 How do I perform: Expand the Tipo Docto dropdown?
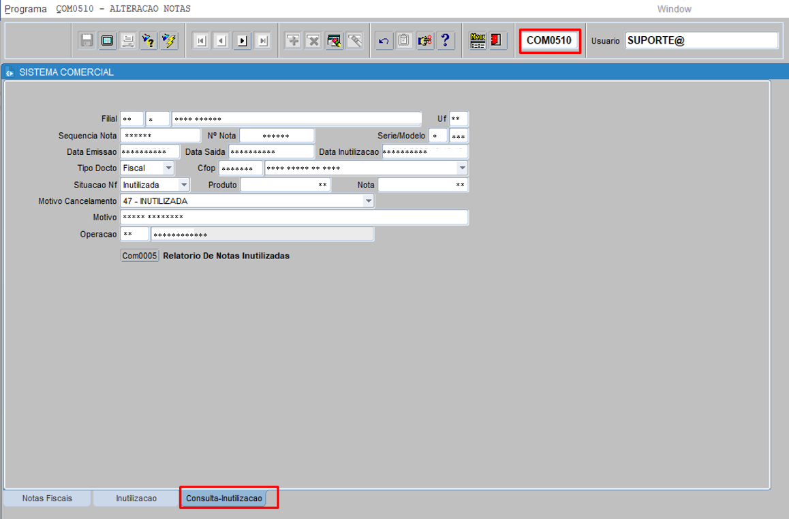tap(168, 168)
